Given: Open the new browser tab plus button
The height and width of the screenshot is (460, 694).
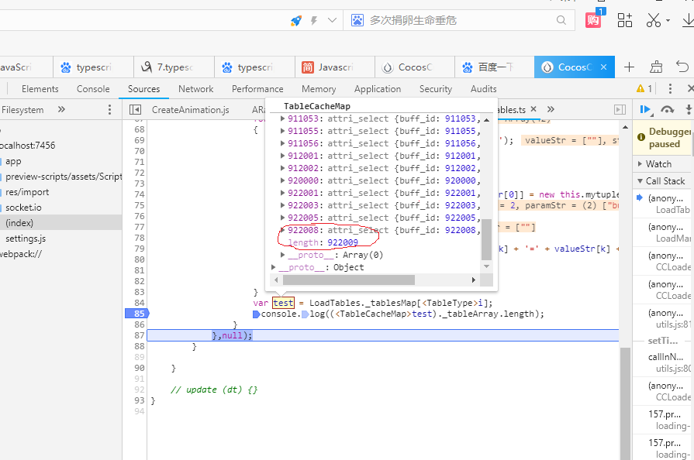Looking at the screenshot, I should point(630,67).
